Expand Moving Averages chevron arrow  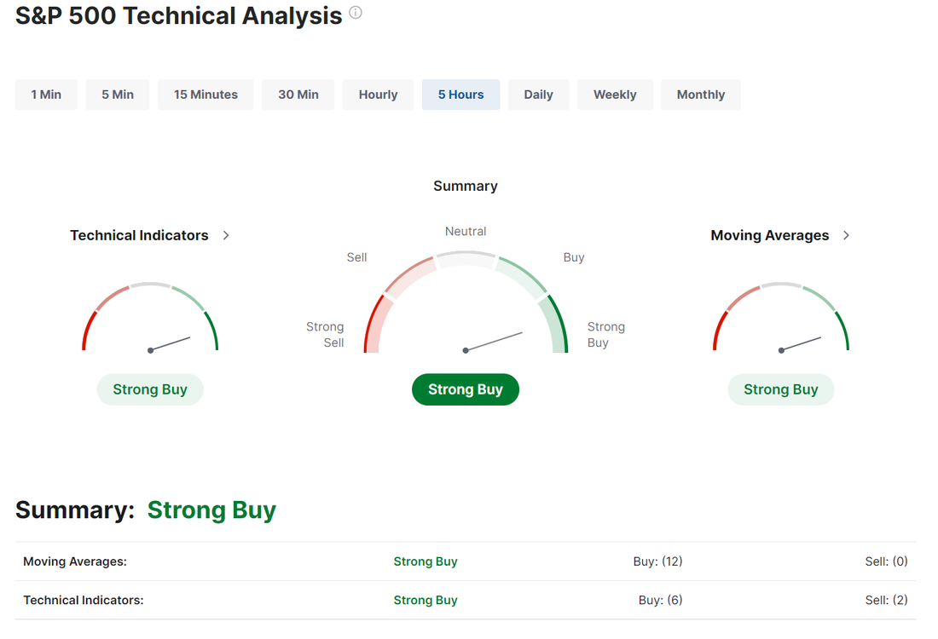click(x=846, y=235)
